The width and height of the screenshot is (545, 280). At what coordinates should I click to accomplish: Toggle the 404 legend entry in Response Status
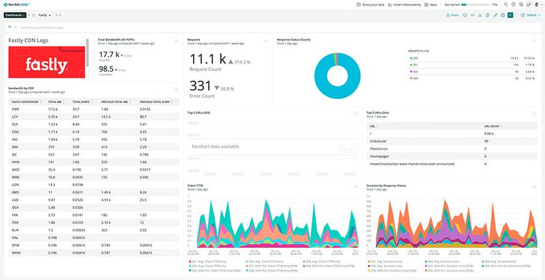click(413, 71)
